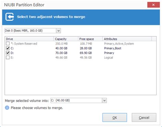
Task: Confirm merge with the OK button
Action: [x=115, y=117]
